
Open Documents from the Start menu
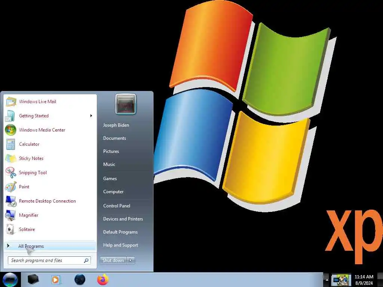tap(114, 138)
